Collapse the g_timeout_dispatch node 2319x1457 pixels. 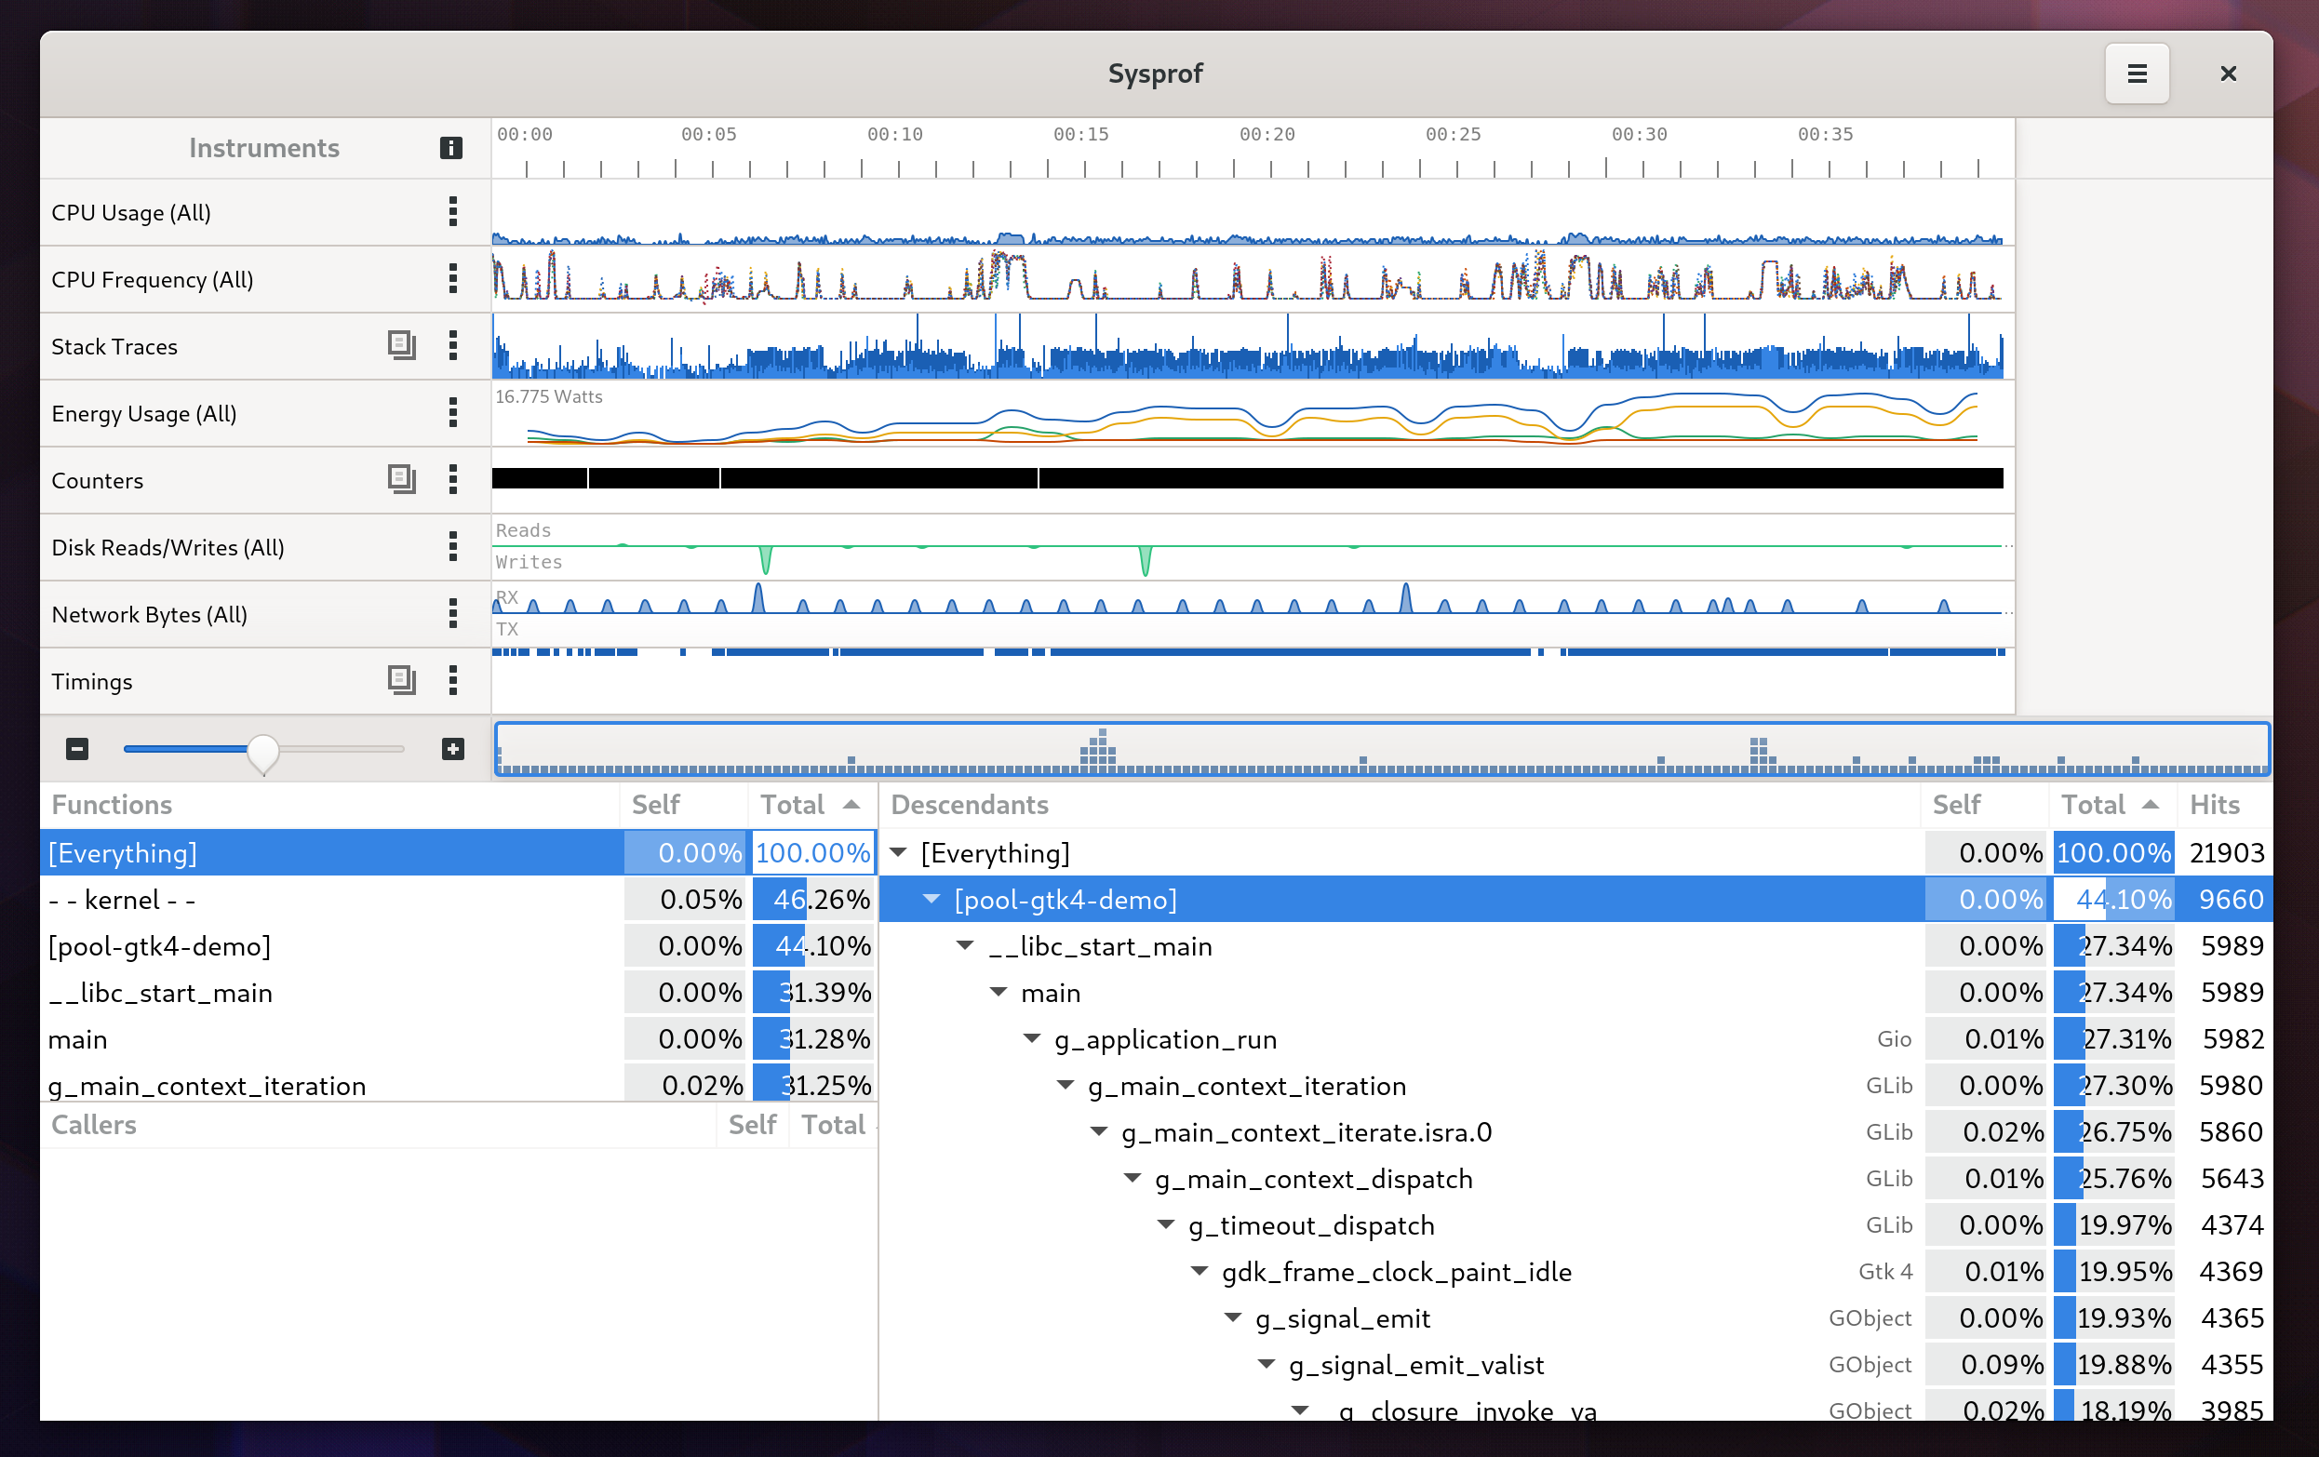click(x=1165, y=1225)
